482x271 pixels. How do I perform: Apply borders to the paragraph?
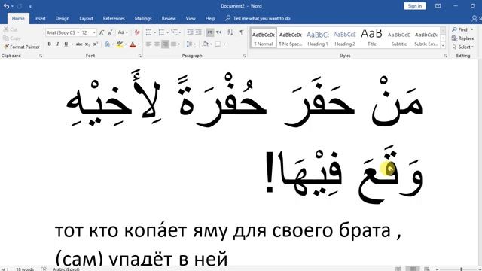point(218,44)
